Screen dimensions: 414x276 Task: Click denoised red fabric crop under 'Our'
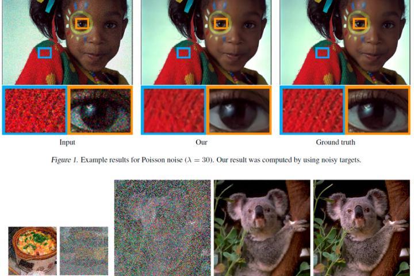174,110
